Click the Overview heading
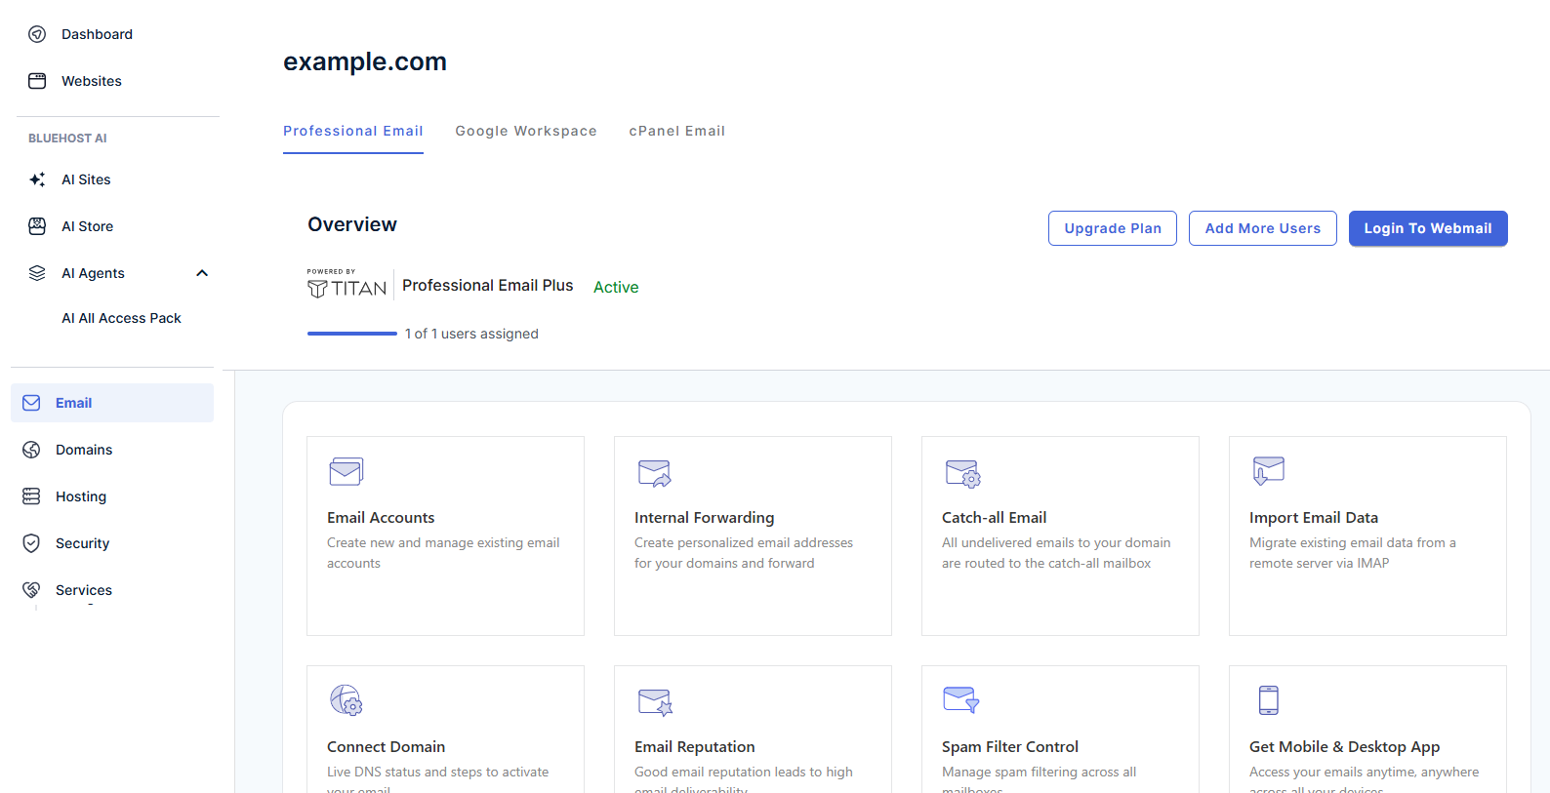The image size is (1550, 793). tap(352, 224)
